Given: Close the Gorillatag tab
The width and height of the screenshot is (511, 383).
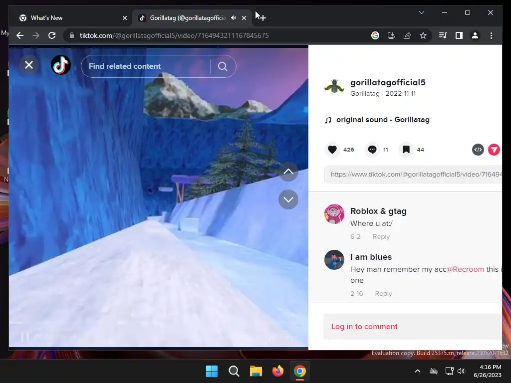Looking at the screenshot, I should tap(244, 18).
